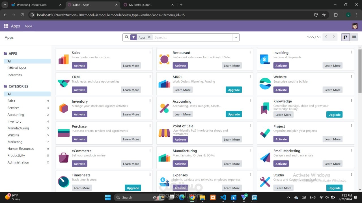Upgrade for the Accounting app
362x203 pixels.
click(234, 114)
